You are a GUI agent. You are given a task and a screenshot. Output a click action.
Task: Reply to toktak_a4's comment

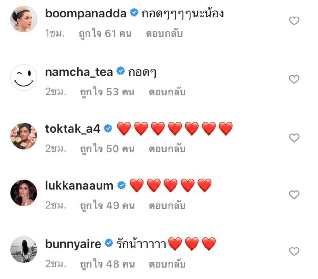tap(167, 149)
